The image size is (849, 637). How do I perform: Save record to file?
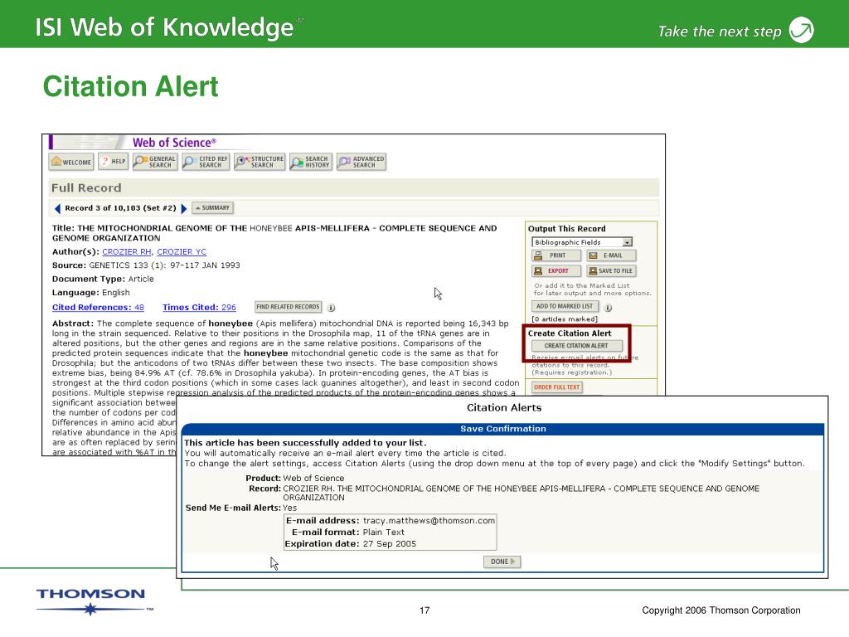[x=611, y=271]
